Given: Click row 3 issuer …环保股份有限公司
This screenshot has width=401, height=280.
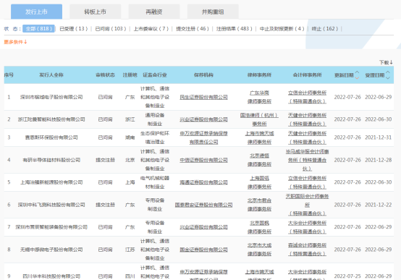Looking at the screenshot, I should point(51,137).
